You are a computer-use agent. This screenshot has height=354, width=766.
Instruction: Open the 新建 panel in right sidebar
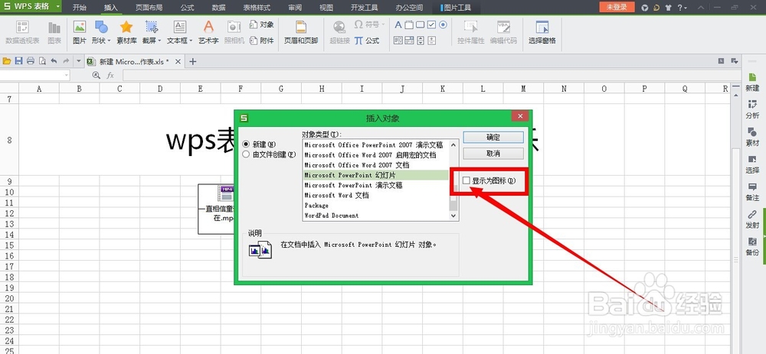click(x=752, y=83)
